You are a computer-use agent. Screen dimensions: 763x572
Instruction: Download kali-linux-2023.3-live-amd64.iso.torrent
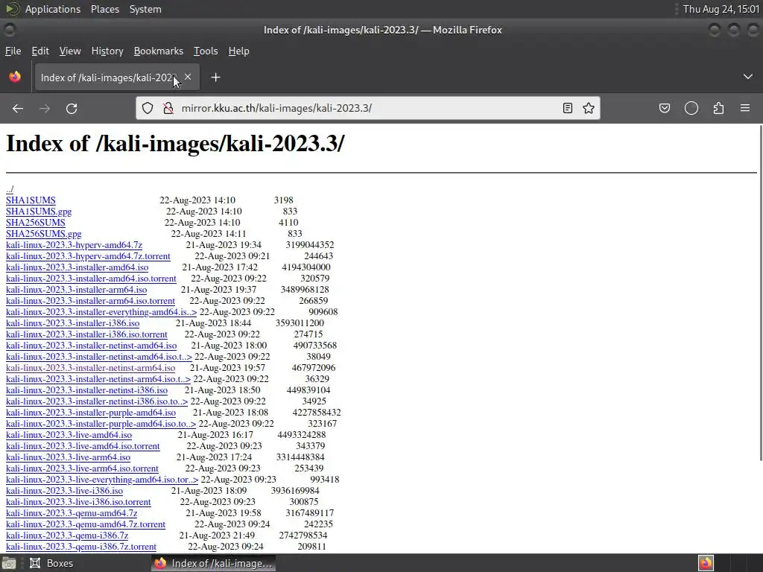click(x=83, y=446)
